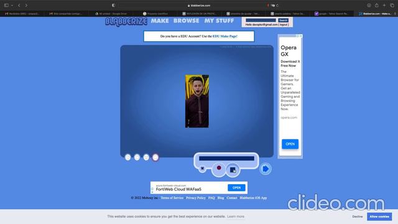Select the pink-highlighted step circle below the canvas
This screenshot has width=398, height=224.
(x=155, y=157)
